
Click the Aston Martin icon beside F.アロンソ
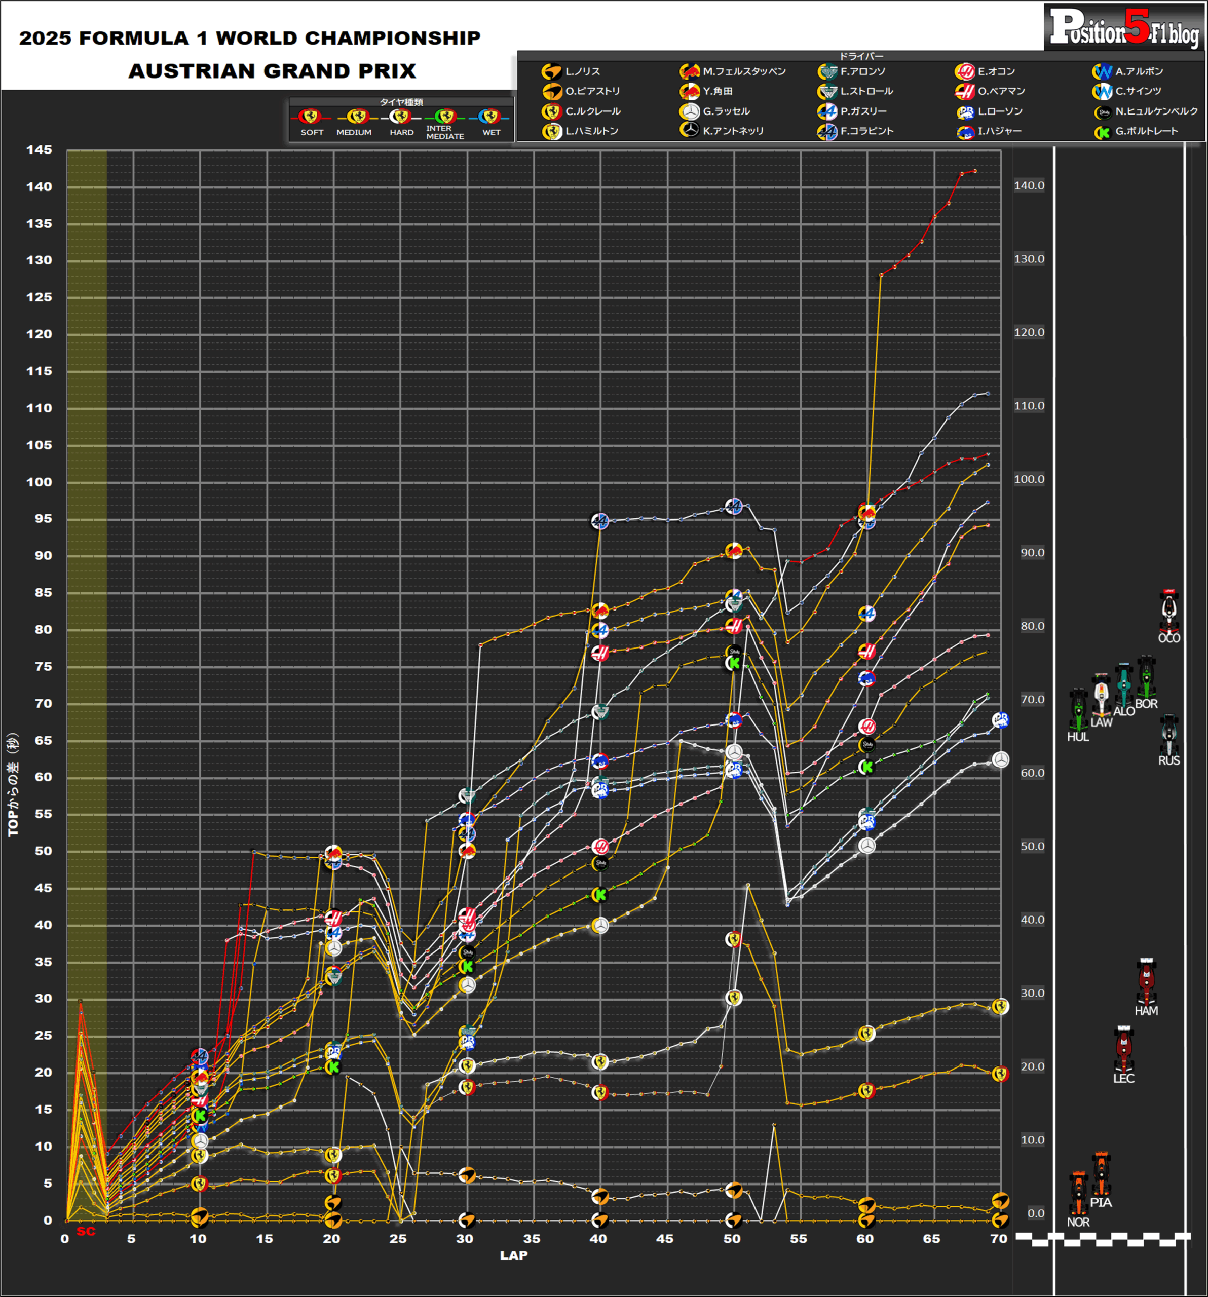(x=827, y=72)
